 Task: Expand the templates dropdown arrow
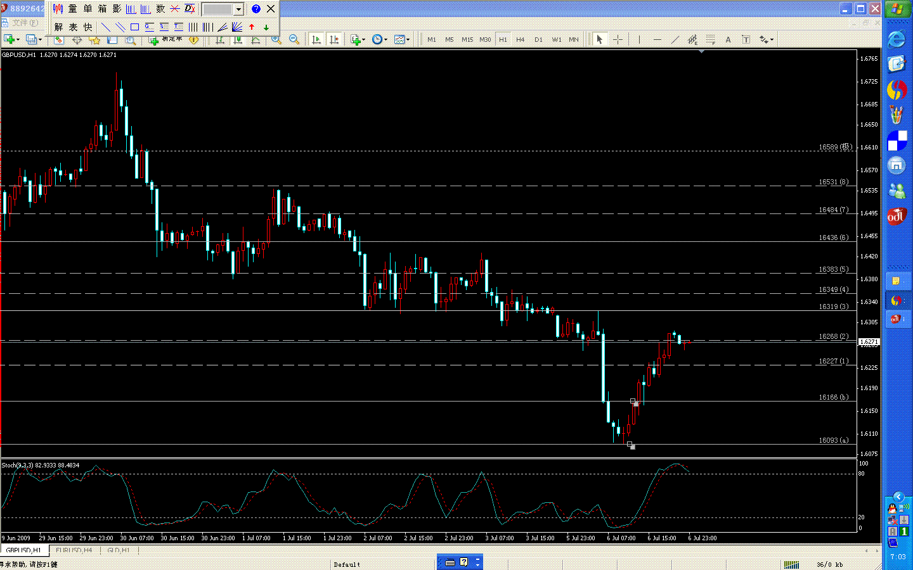pyautogui.click(x=408, y=39)
